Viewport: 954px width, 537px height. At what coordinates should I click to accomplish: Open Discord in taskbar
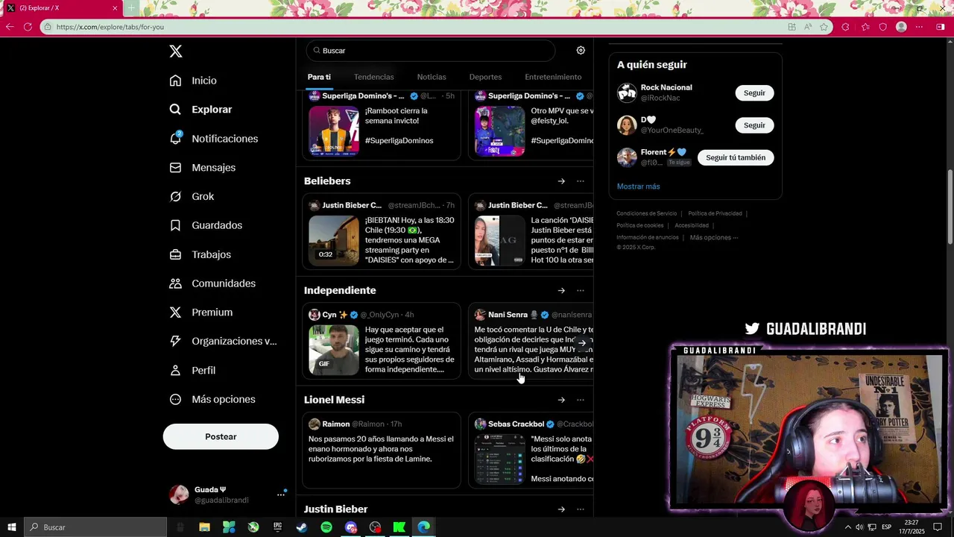[x=351, y=527]
